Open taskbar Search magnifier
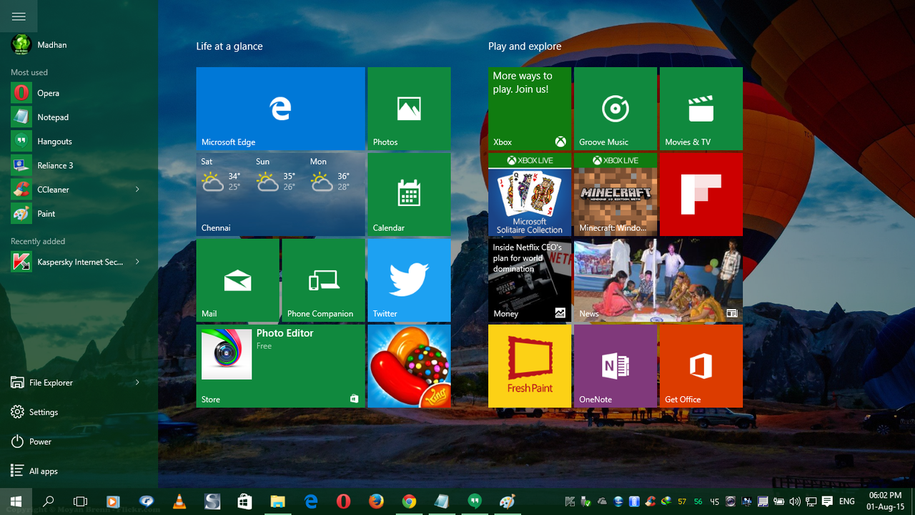 49,501
